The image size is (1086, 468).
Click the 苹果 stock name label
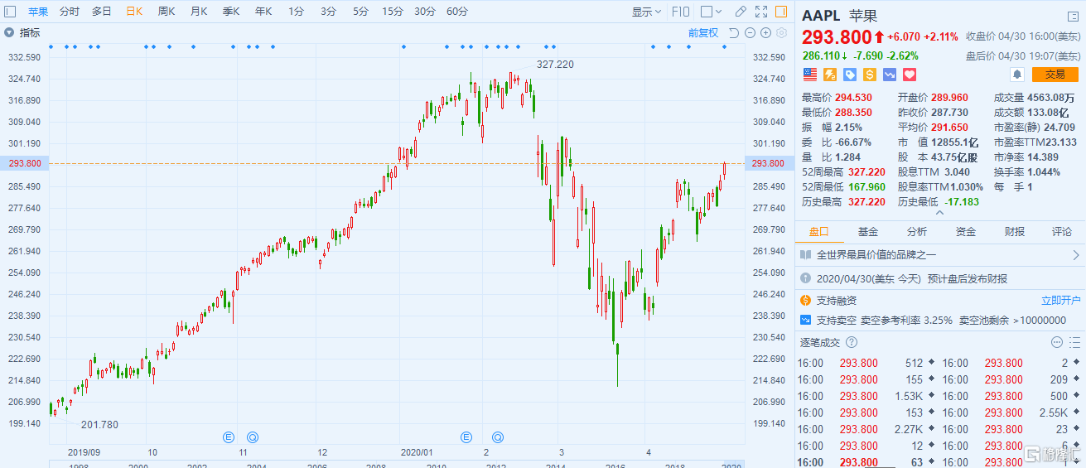click(38, 12)
